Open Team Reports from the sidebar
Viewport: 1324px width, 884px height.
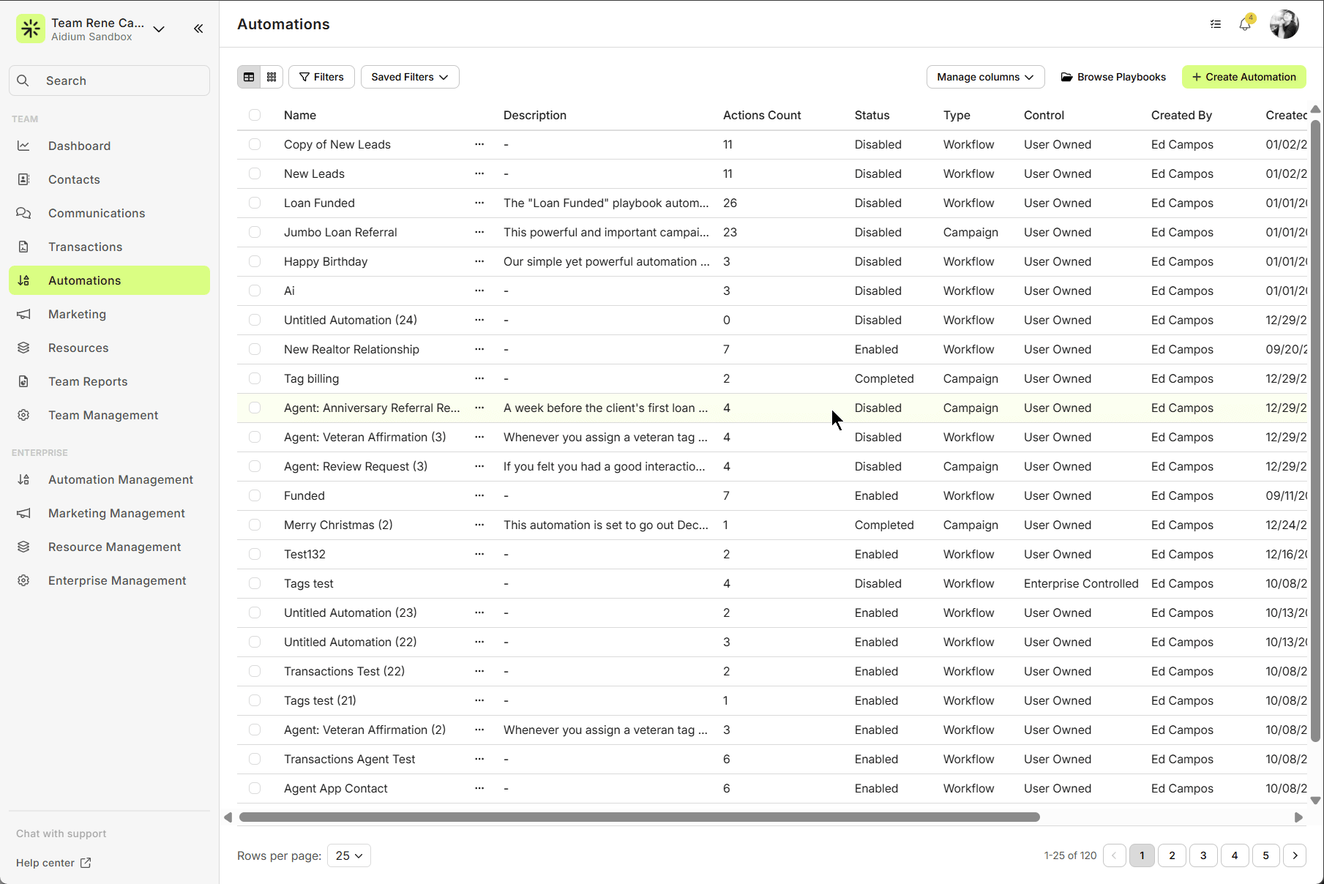point(88,381)
